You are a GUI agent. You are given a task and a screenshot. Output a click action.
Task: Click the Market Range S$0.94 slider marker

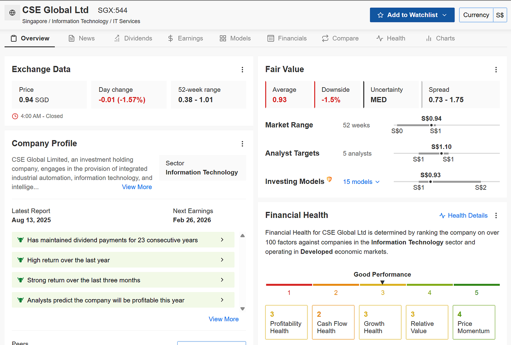[431, 125]
